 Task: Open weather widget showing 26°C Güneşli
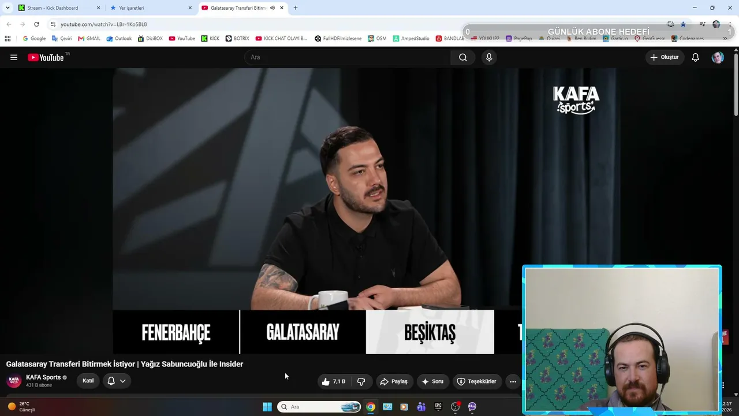point(22,407)
